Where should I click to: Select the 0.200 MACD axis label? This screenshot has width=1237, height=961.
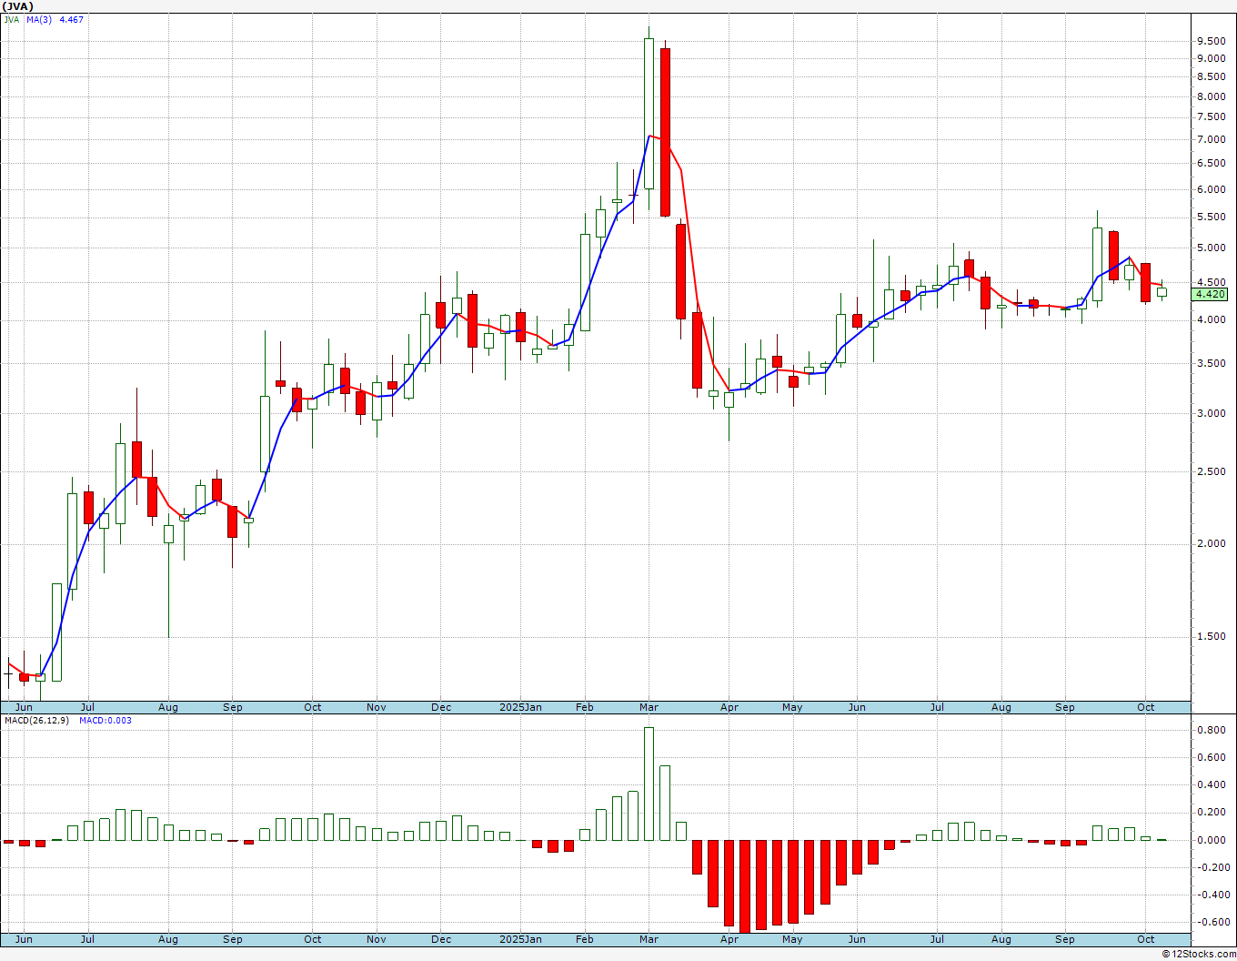[1211, 812]
